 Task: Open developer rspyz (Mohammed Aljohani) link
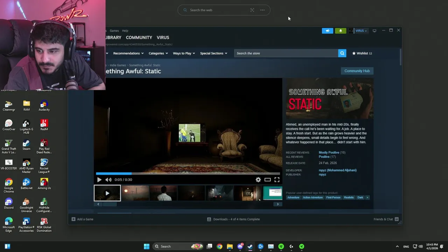click(337, 170)
